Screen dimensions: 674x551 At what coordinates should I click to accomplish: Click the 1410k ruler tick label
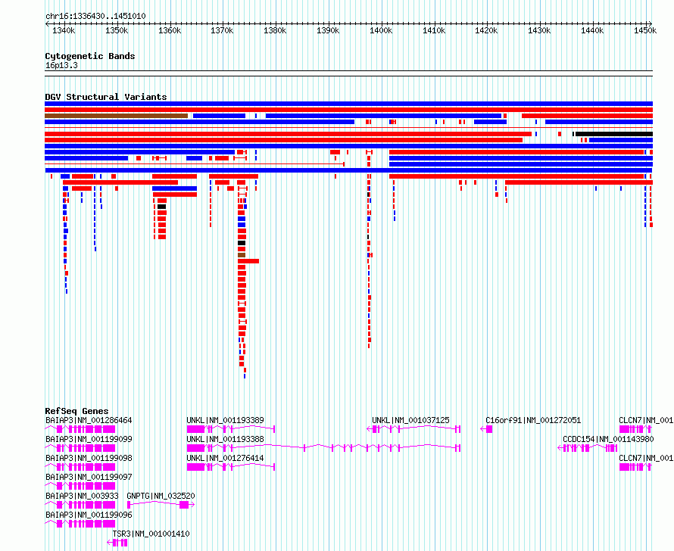point(433,30)
